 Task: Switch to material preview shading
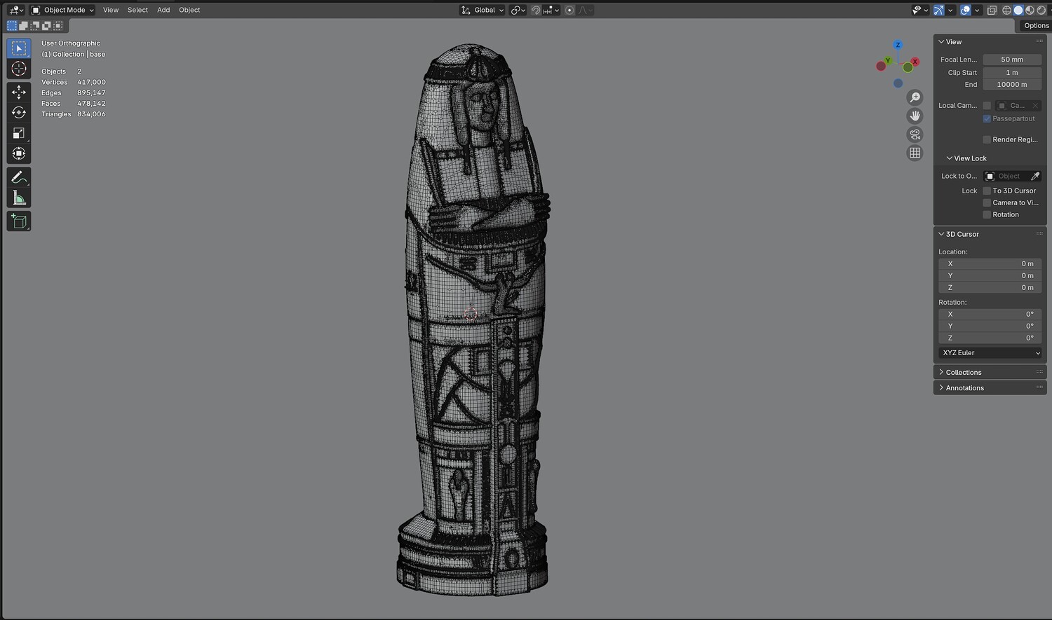(x=1030, y=10)
